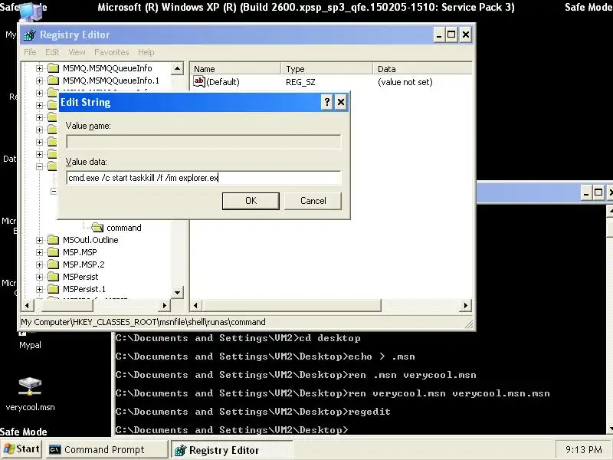The height and width of the screenshot is (460, 613).
Task: Select the MSPersist.1 folder icon
Action: pyautogui.click(x=53, y=290)
